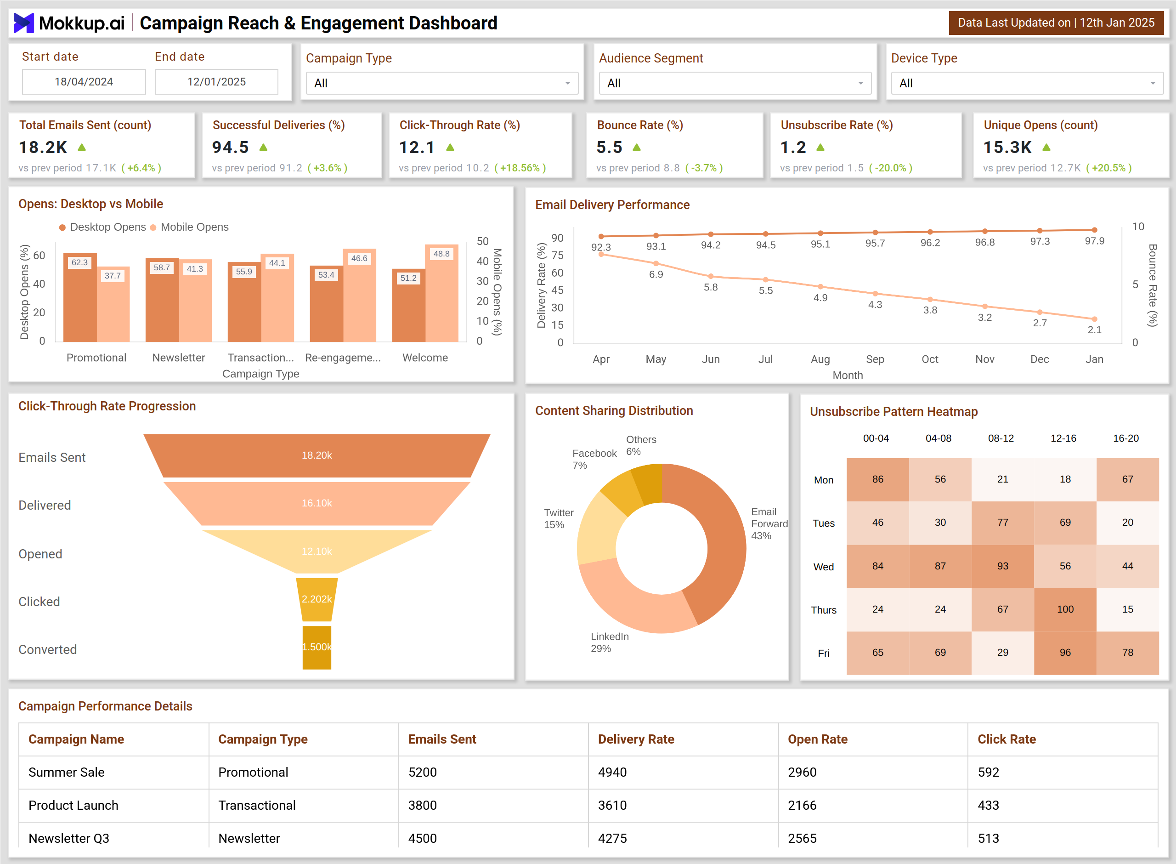Click heatmap cell Fri 12-16 value 96
The height and width of the screenshot is (864, 1176).
click(x=1065, y=653)
